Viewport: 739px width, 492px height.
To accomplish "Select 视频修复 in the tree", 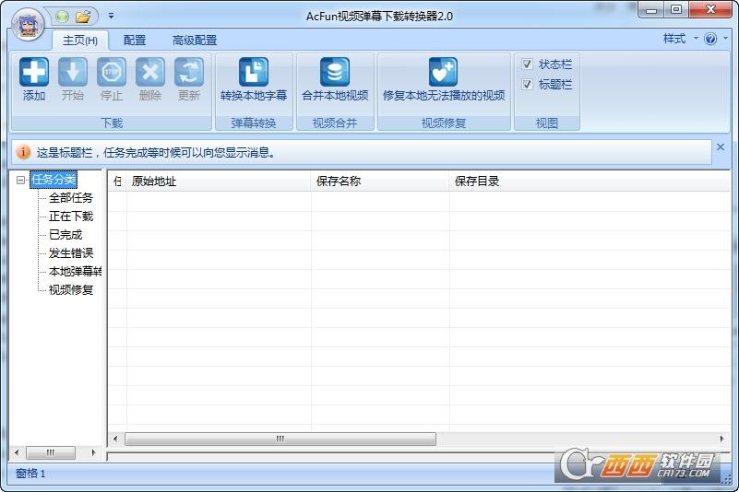I will click(71, 289).
